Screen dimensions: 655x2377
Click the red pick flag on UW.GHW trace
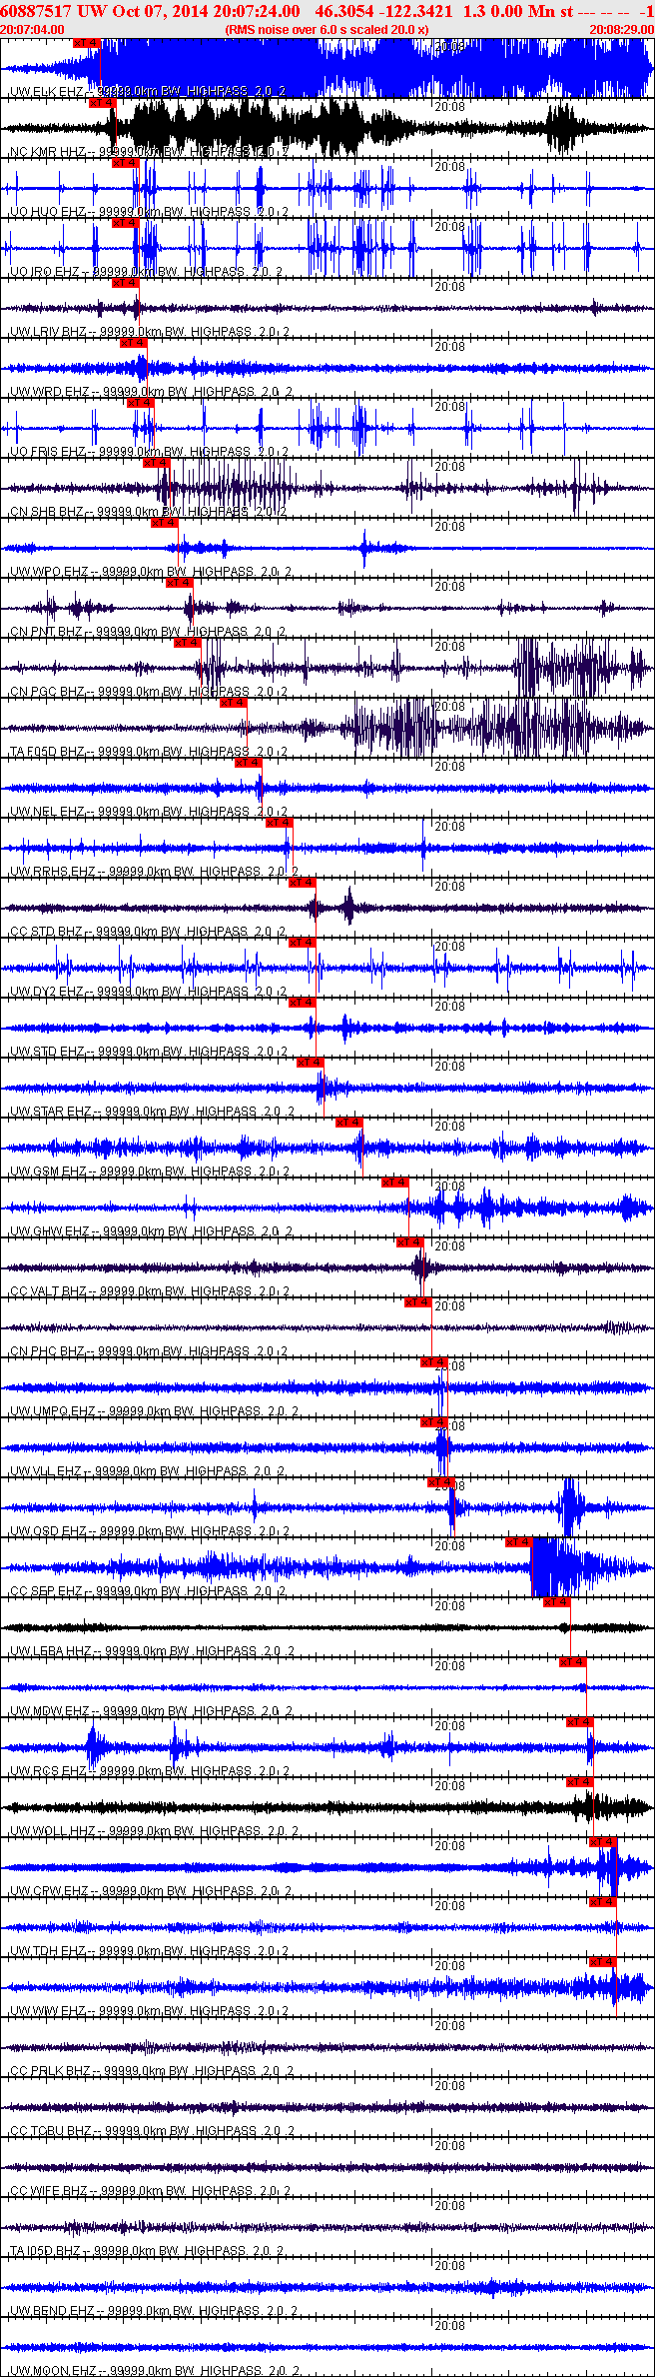394,1183
